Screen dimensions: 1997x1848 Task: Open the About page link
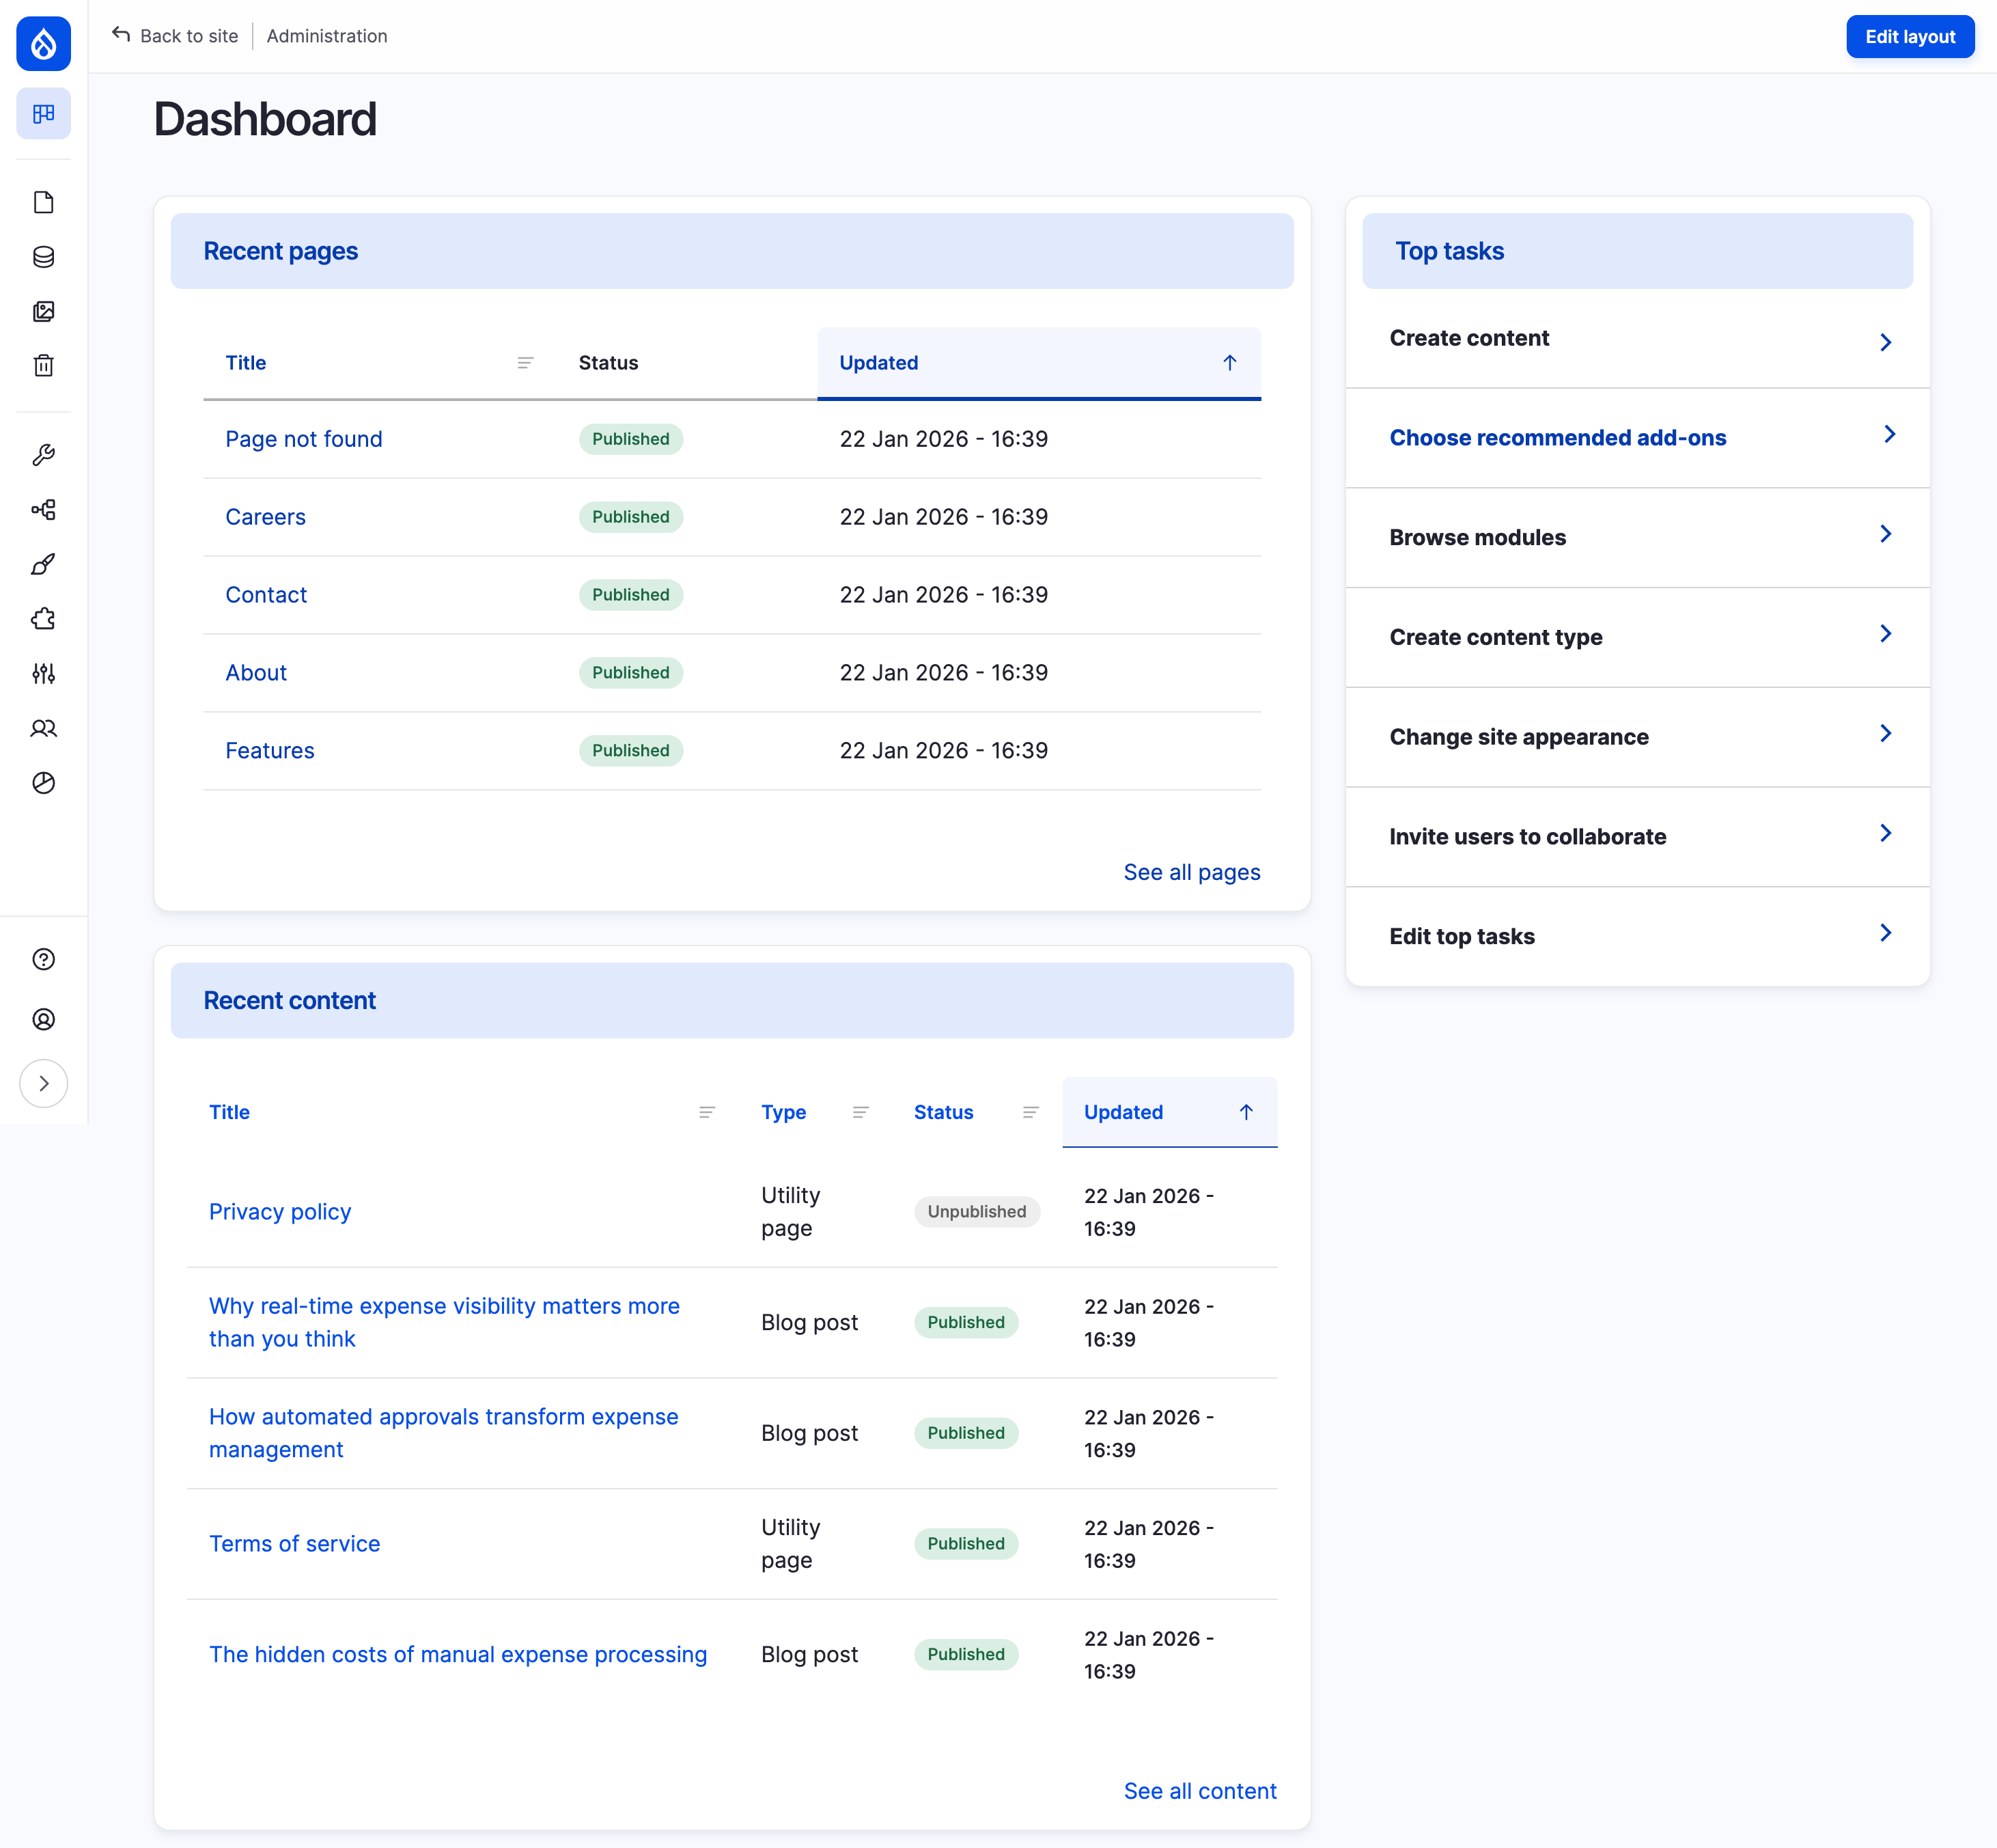tap(256, 673)
